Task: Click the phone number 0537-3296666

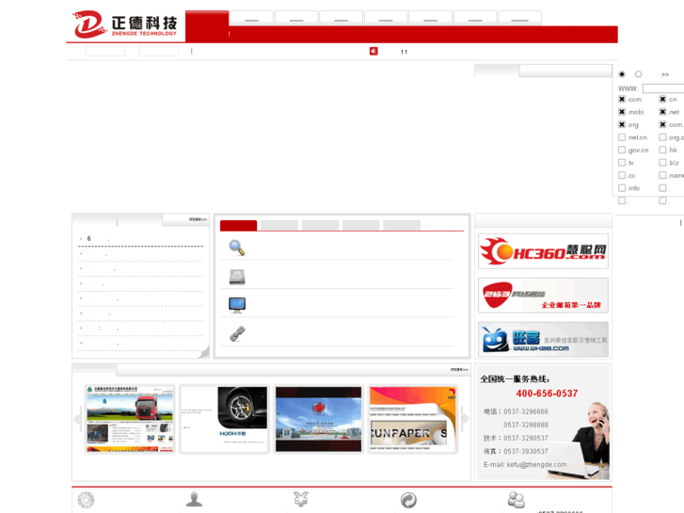Action: coord(526,411)
